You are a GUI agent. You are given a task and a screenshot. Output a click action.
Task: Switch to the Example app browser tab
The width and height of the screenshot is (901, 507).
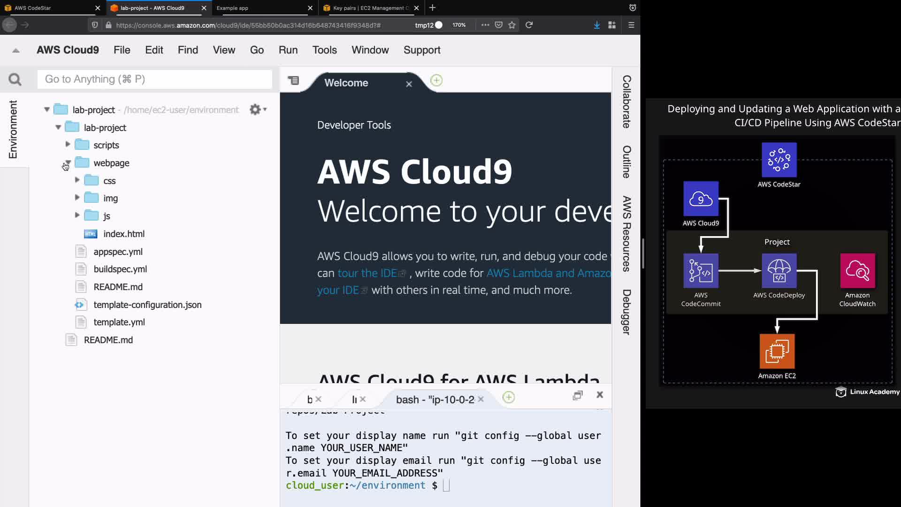click(x=232, y=8)
